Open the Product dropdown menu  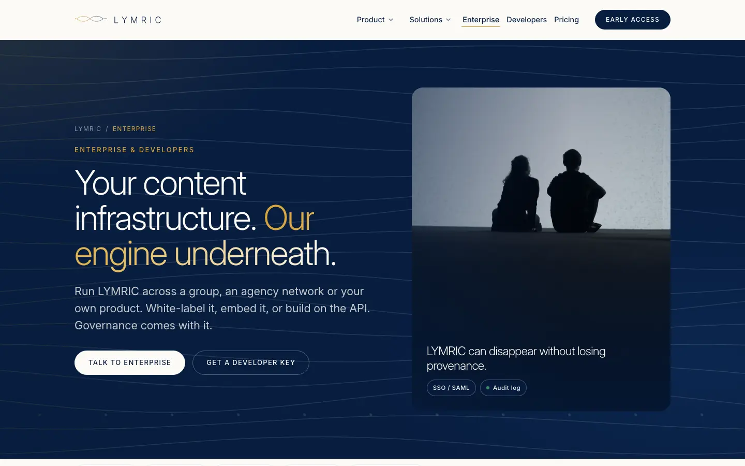click(x=375, y=20)
